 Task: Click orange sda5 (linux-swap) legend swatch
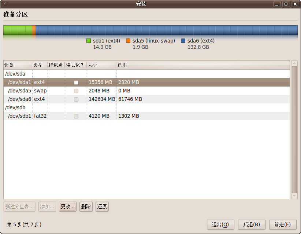click(x=128, y=41)
